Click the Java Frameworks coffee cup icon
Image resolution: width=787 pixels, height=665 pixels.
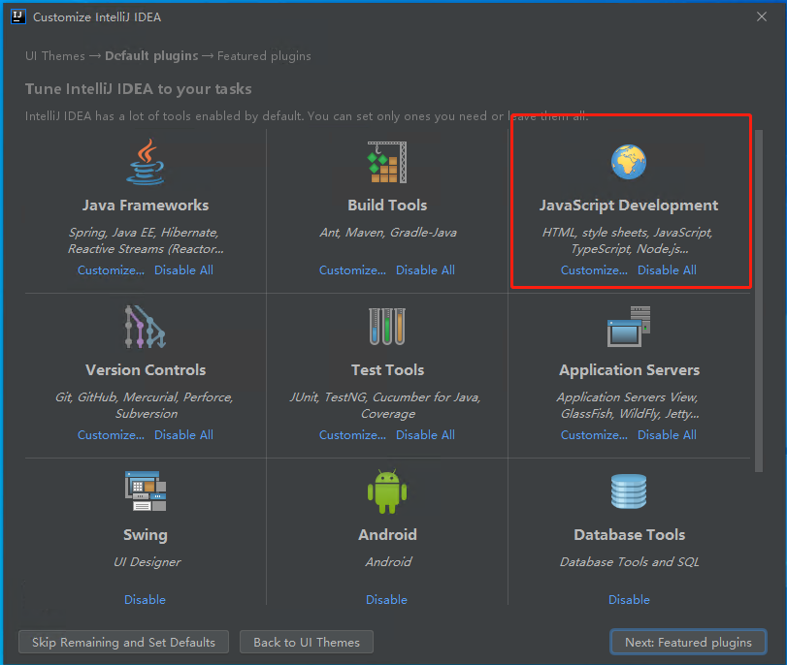point(146,162)
